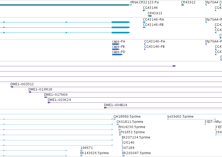Click the CG43146-PA protein label

click(x=155, y=41)
